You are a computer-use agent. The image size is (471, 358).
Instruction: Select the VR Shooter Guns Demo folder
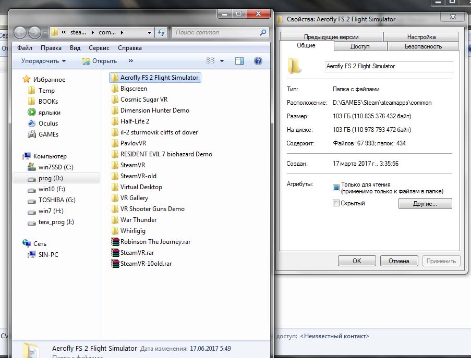[x=148, y=209]
